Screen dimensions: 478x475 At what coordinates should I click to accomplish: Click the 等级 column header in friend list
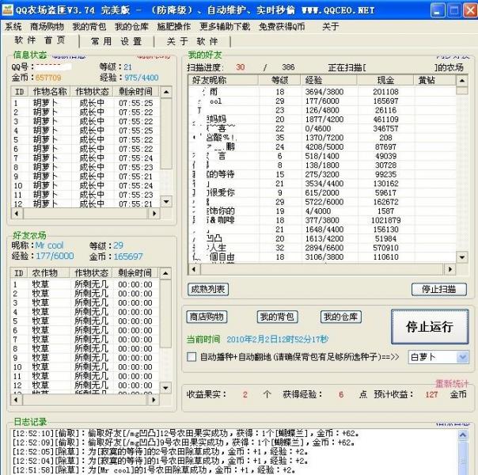(x=279, y=80)
